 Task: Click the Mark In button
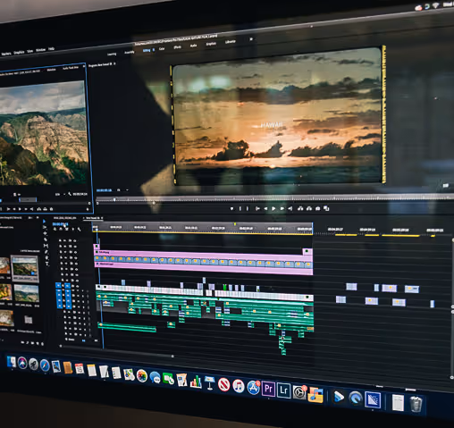(x=240, y=209)
